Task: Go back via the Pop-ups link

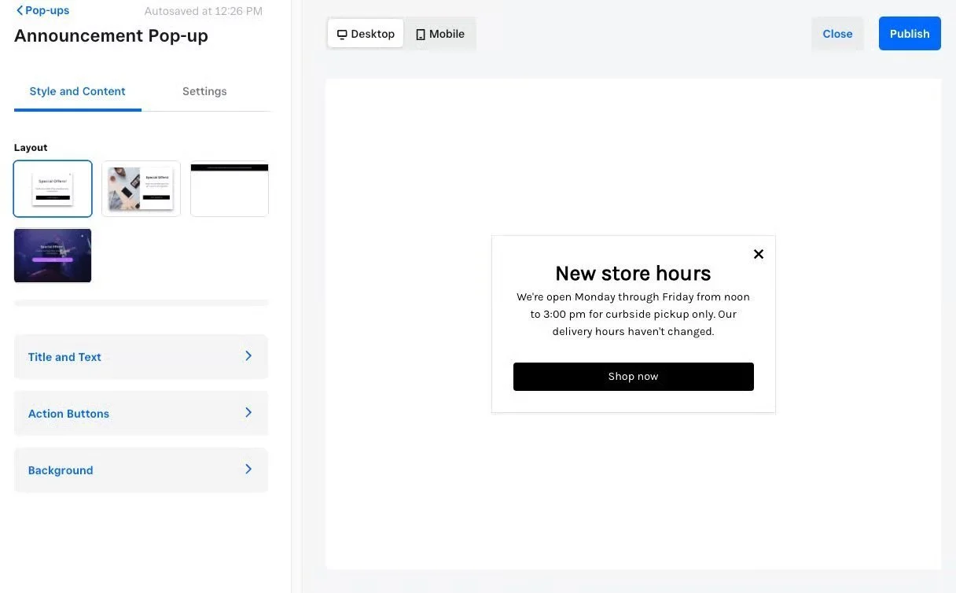Action: [x=47, y=11]
